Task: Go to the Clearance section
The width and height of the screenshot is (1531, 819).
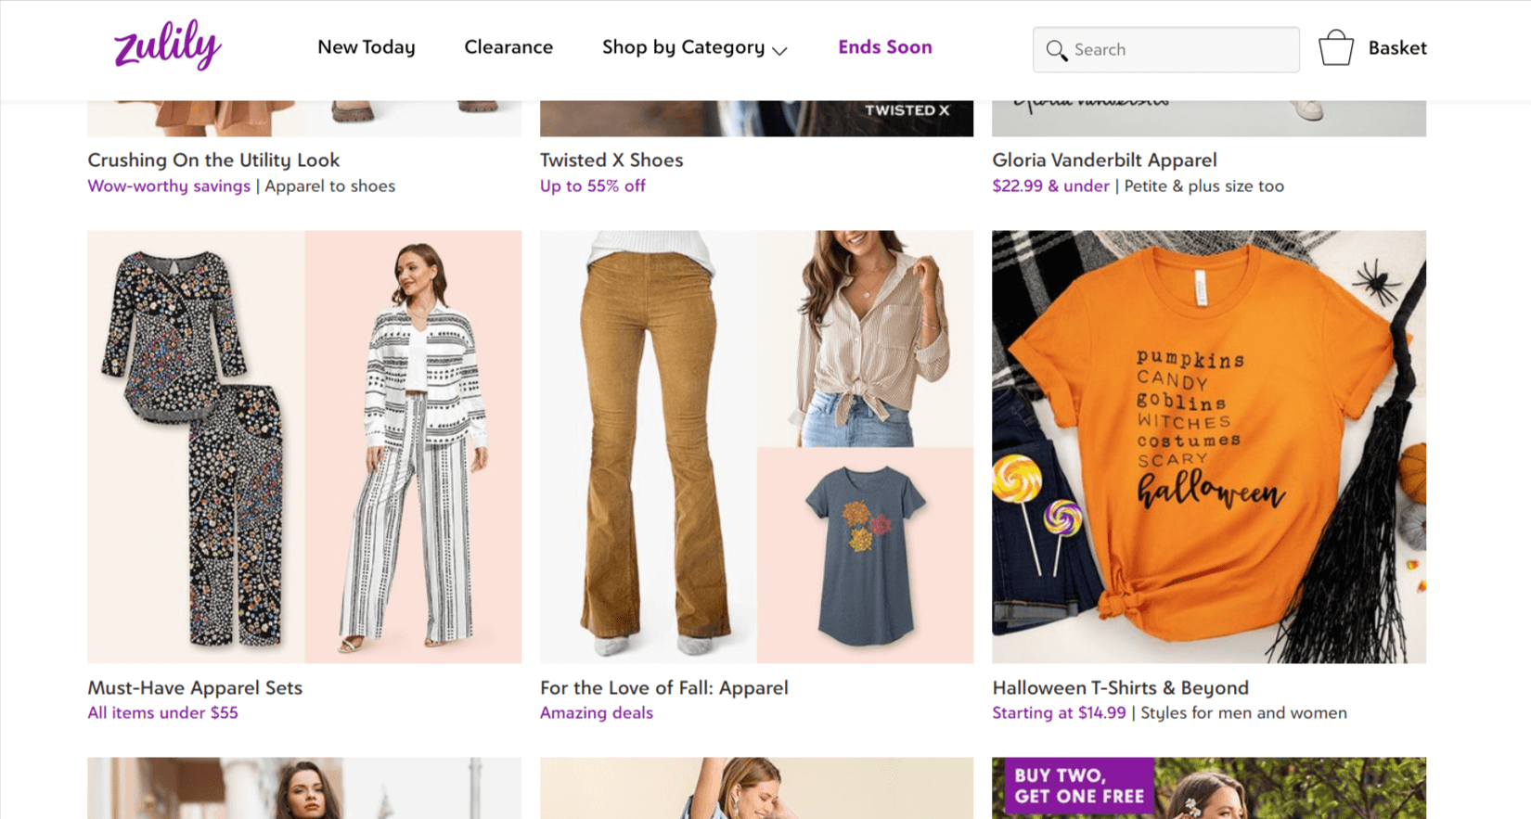Action: coord(508,47)
